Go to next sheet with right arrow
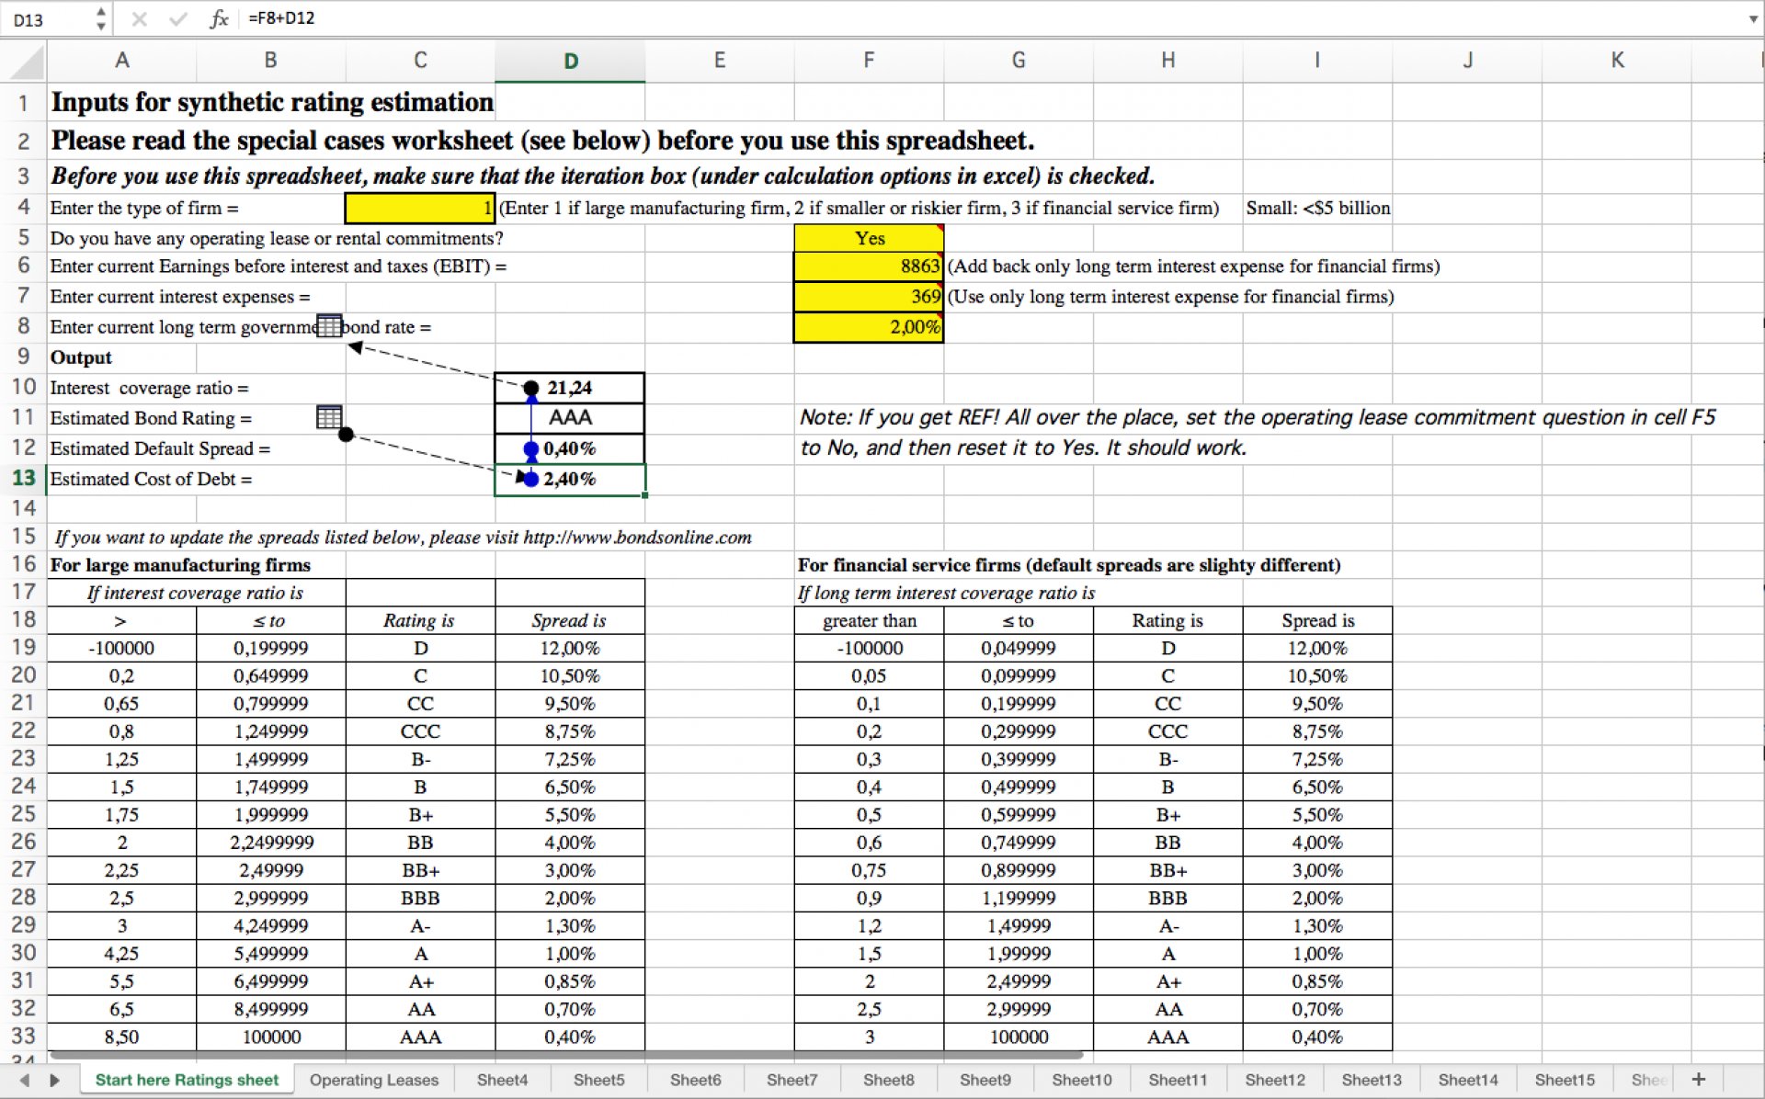Screen dimensions: 1765x1099 click(54, 1080)
